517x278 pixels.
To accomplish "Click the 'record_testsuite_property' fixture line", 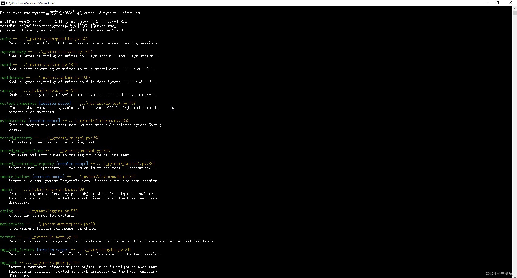I will [78, 164].
